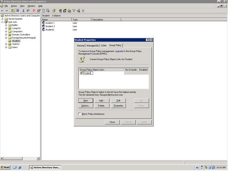Open the File menu
The height and width of the screenshot is (171, 228).
tap(6, 6)
